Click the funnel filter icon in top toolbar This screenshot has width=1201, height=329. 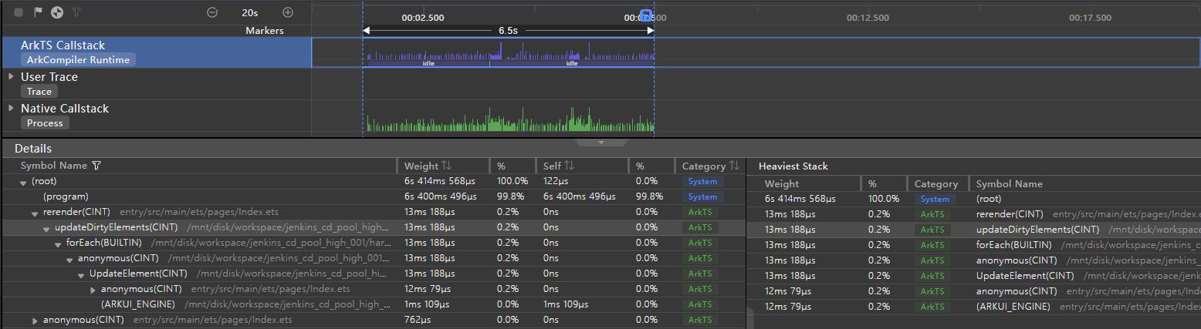pyautogui.click(x=76, y=12)
